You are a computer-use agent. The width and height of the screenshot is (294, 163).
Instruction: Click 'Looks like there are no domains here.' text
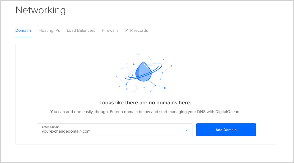pyautogui.click(x=145, y=103)
